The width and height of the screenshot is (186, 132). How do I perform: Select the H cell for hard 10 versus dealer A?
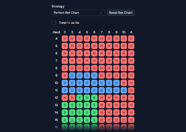pos(131,83)
